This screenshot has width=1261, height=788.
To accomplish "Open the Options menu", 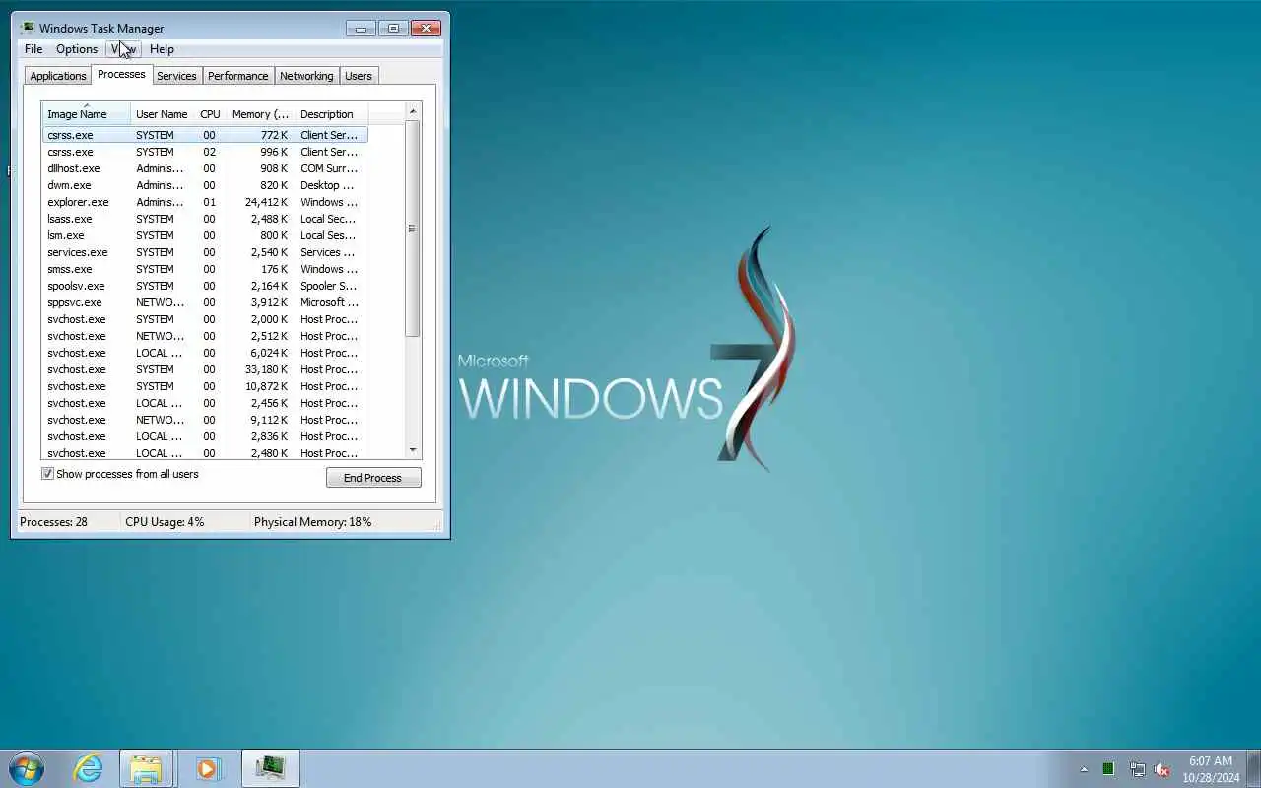I will tap(77, 49).
